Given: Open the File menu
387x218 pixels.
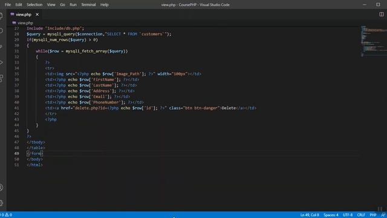Looking at the screenshot, I should pos(8,5).
